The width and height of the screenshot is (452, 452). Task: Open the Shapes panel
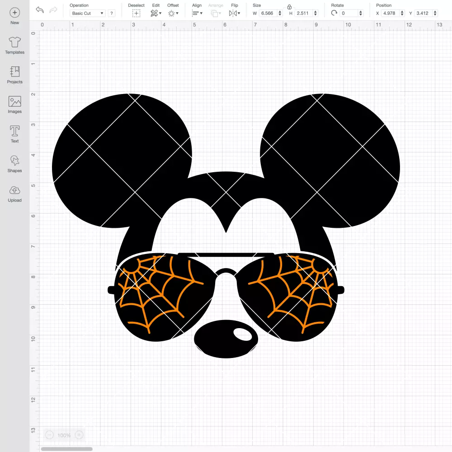point(15,164)
